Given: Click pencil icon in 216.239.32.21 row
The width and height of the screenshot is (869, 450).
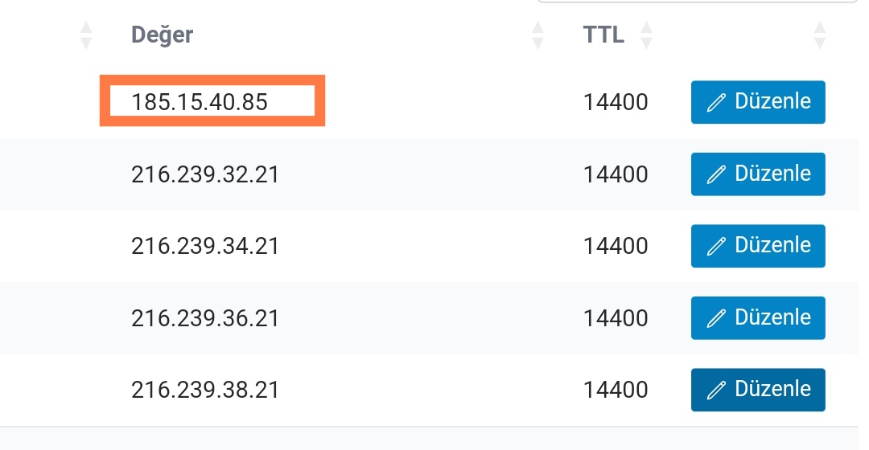Looking at the screenshot, I should 716,174.
